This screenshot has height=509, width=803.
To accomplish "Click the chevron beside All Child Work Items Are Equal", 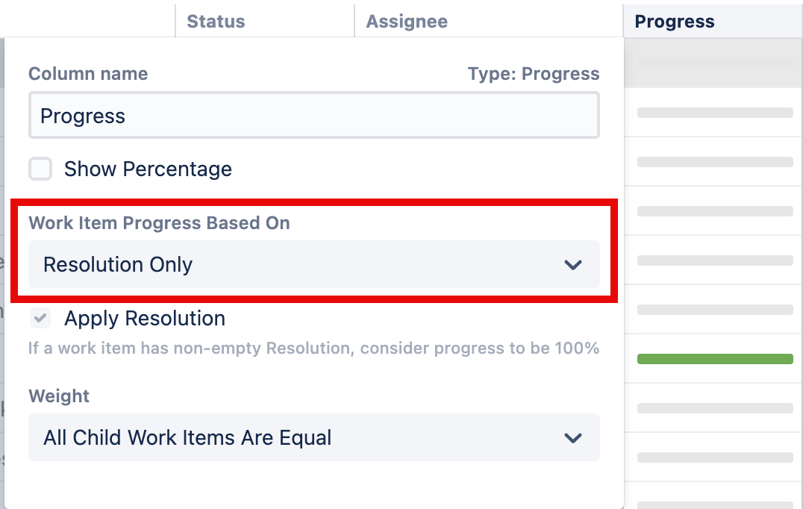I will point(572,438).
